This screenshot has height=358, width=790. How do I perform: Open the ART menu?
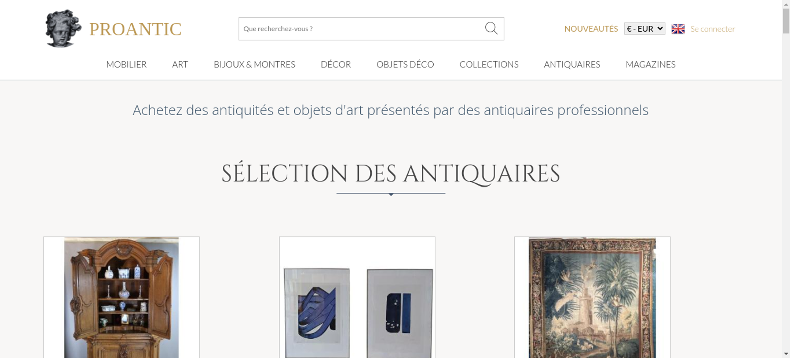coord(180,64)
